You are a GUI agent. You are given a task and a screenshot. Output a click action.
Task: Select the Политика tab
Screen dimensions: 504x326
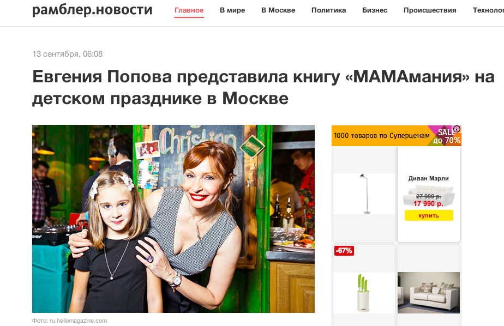click(328, 10)
